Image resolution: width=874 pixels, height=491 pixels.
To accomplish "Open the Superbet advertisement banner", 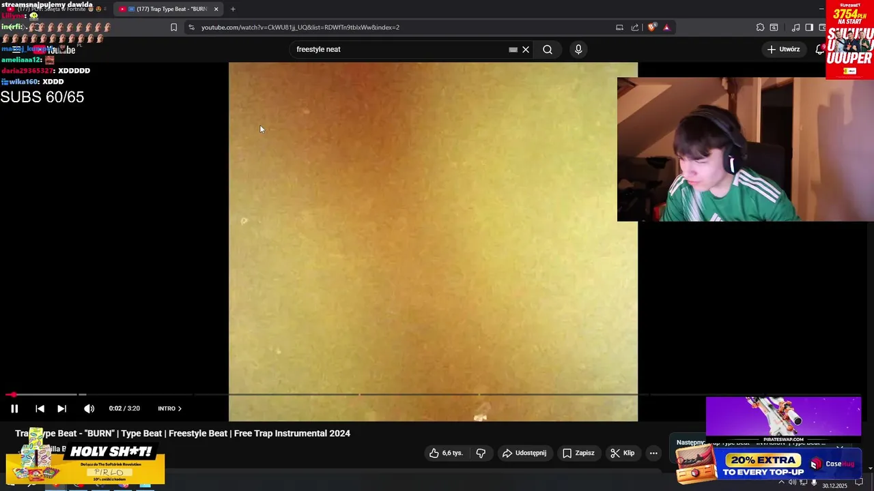I will point(849,39).
